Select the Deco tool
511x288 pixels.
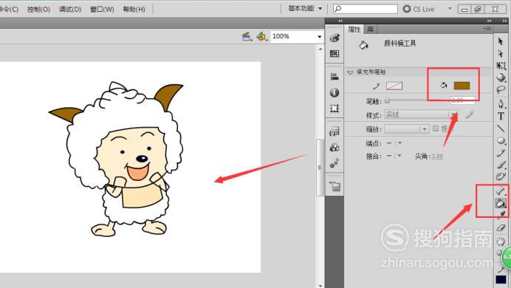point(501,176)
